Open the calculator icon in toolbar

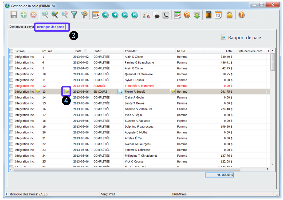(209, 15)
